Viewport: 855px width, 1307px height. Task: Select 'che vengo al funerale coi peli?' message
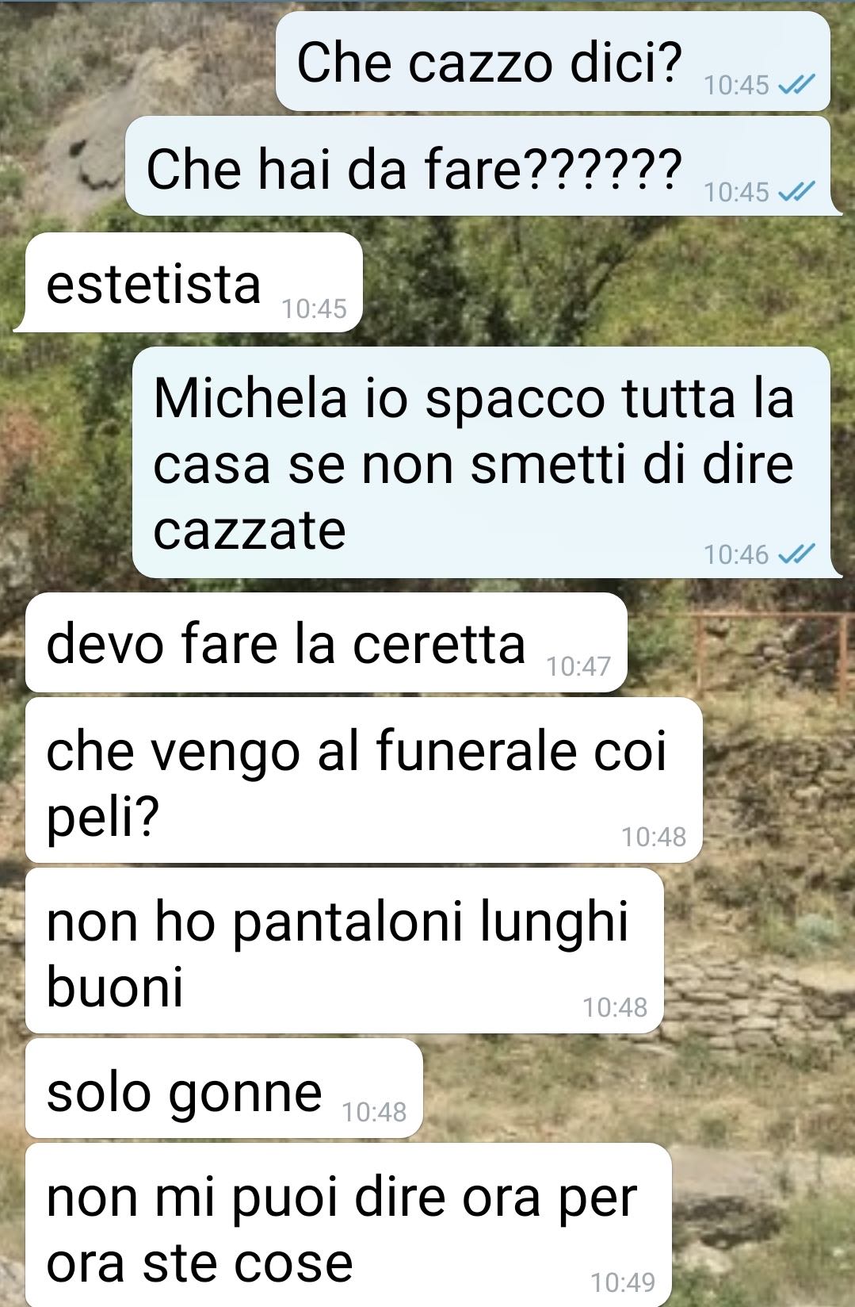point(364,780)
